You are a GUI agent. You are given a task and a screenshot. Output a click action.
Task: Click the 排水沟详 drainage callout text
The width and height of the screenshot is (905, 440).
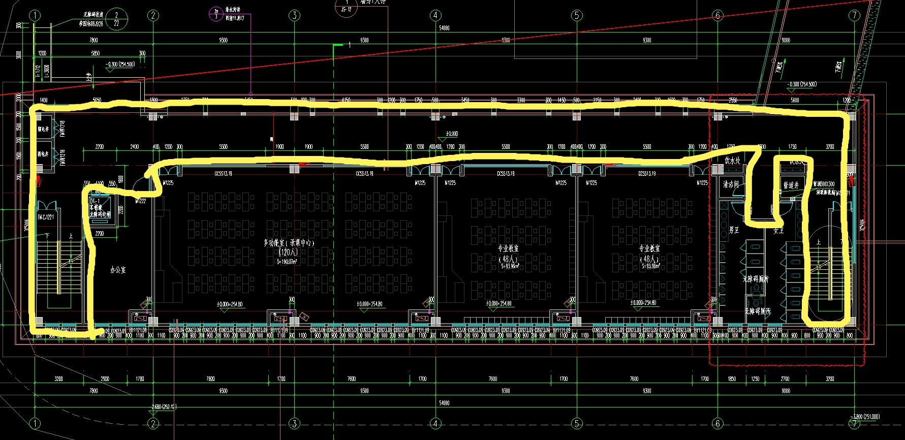[233, 10]
